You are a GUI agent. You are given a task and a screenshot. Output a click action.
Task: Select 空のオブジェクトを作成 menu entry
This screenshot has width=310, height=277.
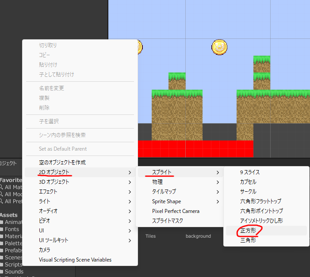(x=80, y=163)
